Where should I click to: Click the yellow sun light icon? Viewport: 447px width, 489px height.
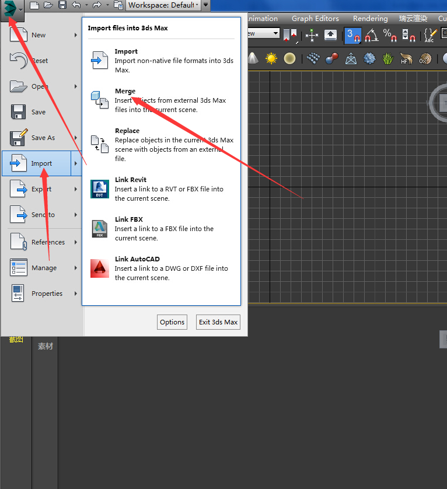tap(271, 58)
